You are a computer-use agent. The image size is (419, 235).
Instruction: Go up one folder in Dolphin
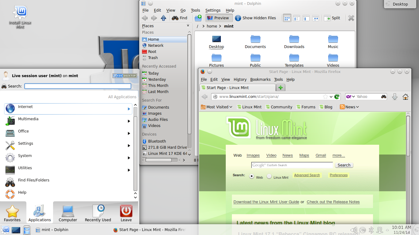point(163,18)
